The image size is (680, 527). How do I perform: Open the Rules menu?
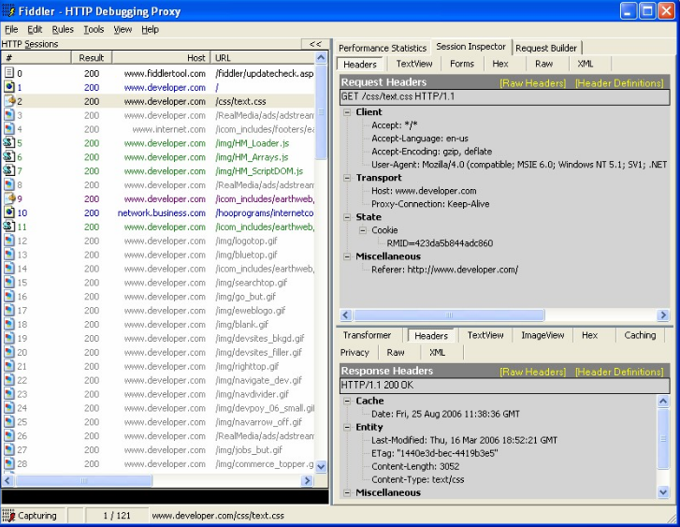(x=63, y=30)
